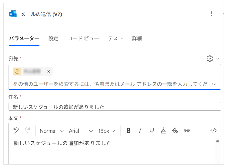The image size is (226, 168).
Task: Open the テスト tab
Action: tap(116, 38)
